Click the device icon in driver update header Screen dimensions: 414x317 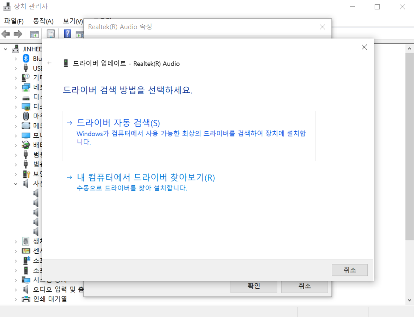pyautogui.click(x=66, y=63)
